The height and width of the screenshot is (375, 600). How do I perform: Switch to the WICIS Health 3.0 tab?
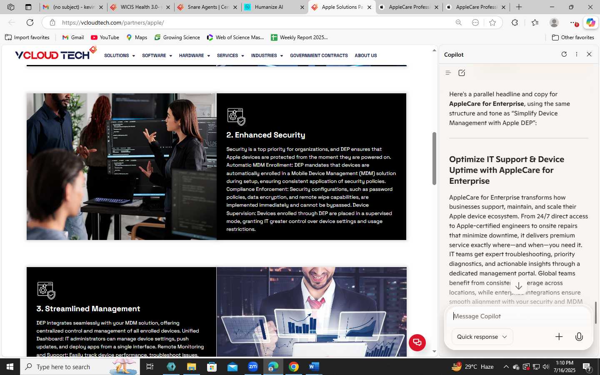(x=140, y=7)
